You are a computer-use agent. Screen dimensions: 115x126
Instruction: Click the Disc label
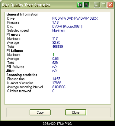(10, 27)
